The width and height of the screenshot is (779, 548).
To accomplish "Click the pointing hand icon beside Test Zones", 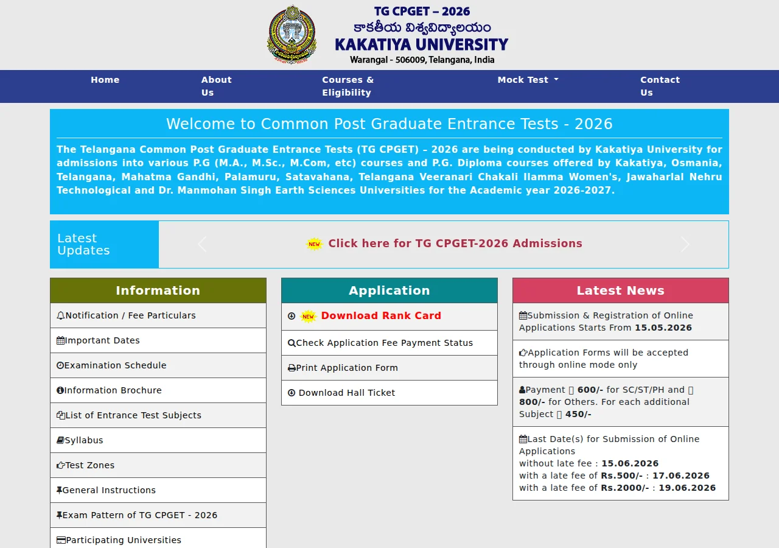I will click(x=60, y=465).
